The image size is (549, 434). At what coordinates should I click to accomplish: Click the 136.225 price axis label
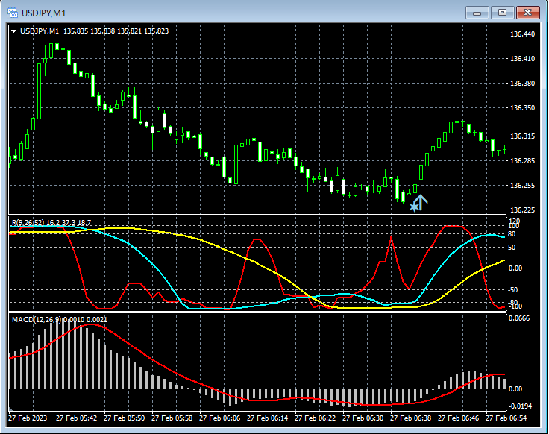coord(521,210)
